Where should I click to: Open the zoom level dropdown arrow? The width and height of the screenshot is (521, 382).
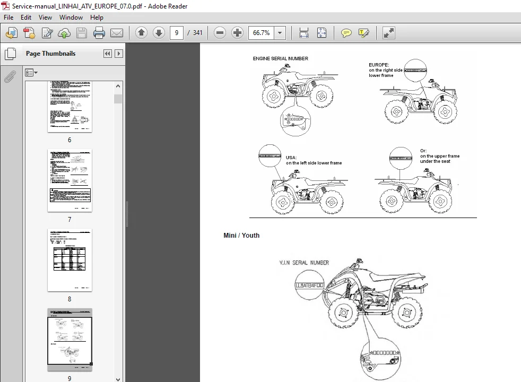tap(280, 33)
